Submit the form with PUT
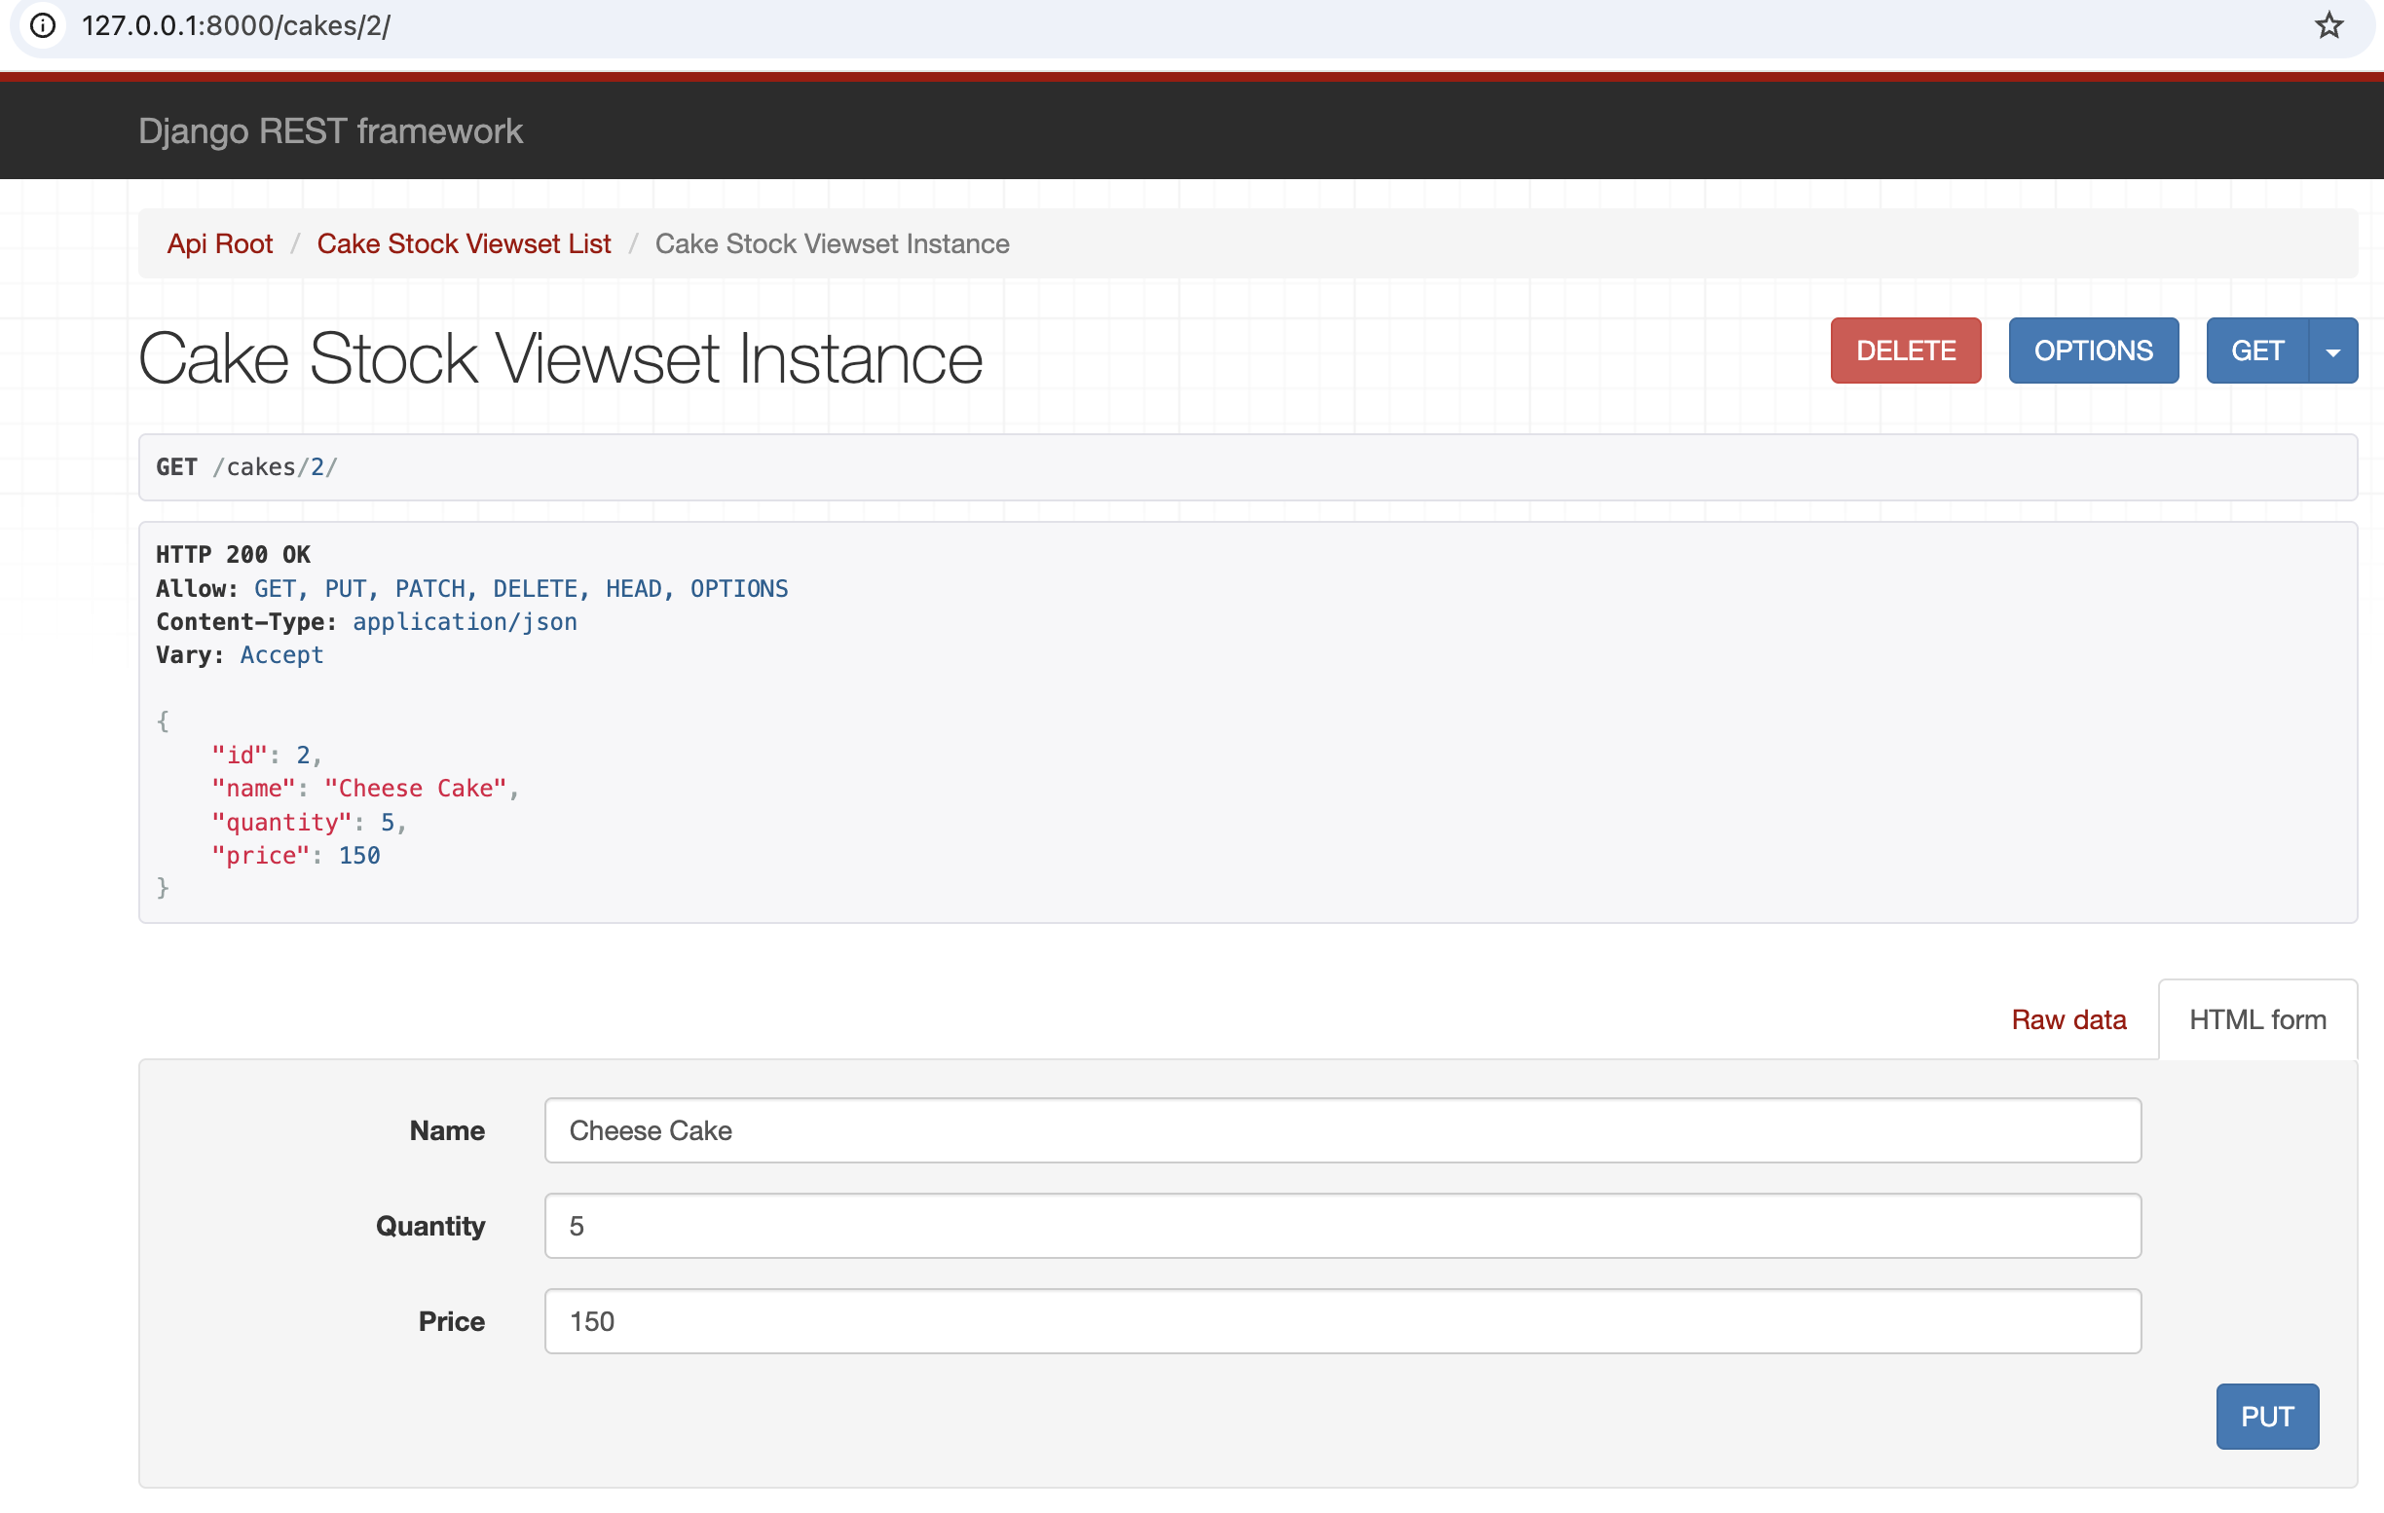Screen dimensions: 2384x1513 tap(2266, 1416)
